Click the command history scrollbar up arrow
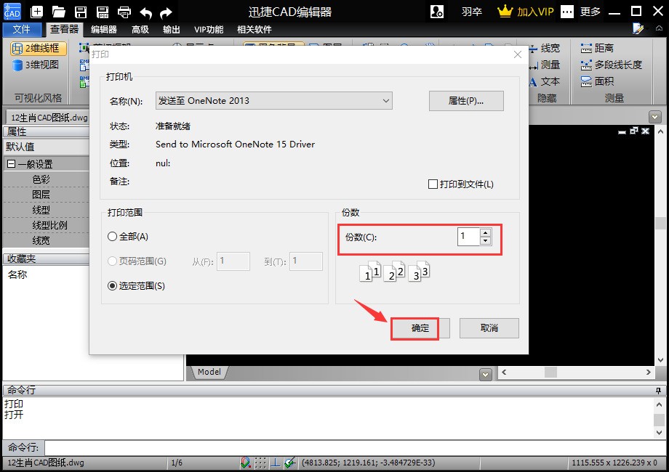Screen dimensions: 669x472 [660, 404]
